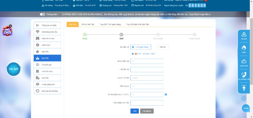Open Thông tin cá nhân sidebar item
This screenshot has height=118, width=253.
pos(47,25)
